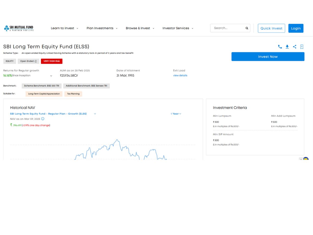Open the Plan Investments menu
This screenshot has height=235, width=313.
pyautogui.click(x=100, y=28)
